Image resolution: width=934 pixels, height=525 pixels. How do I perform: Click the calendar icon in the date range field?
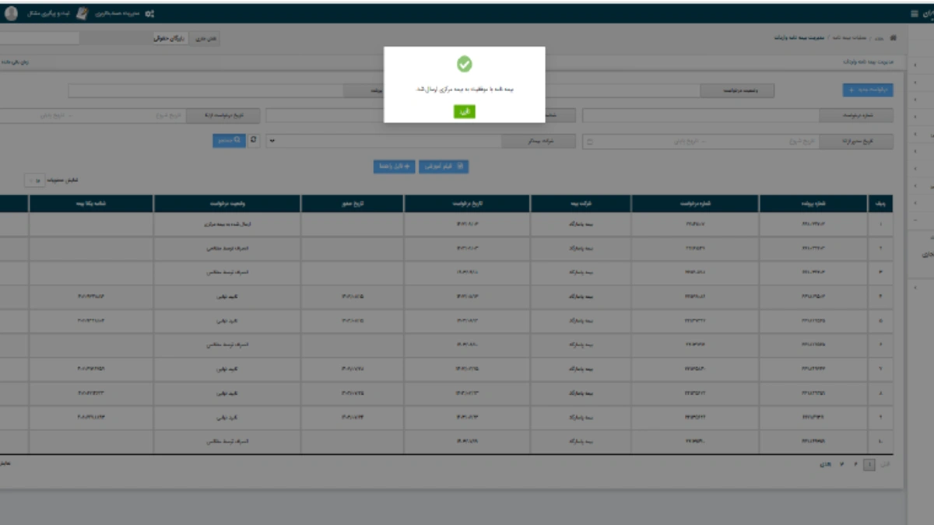point(589,142)
